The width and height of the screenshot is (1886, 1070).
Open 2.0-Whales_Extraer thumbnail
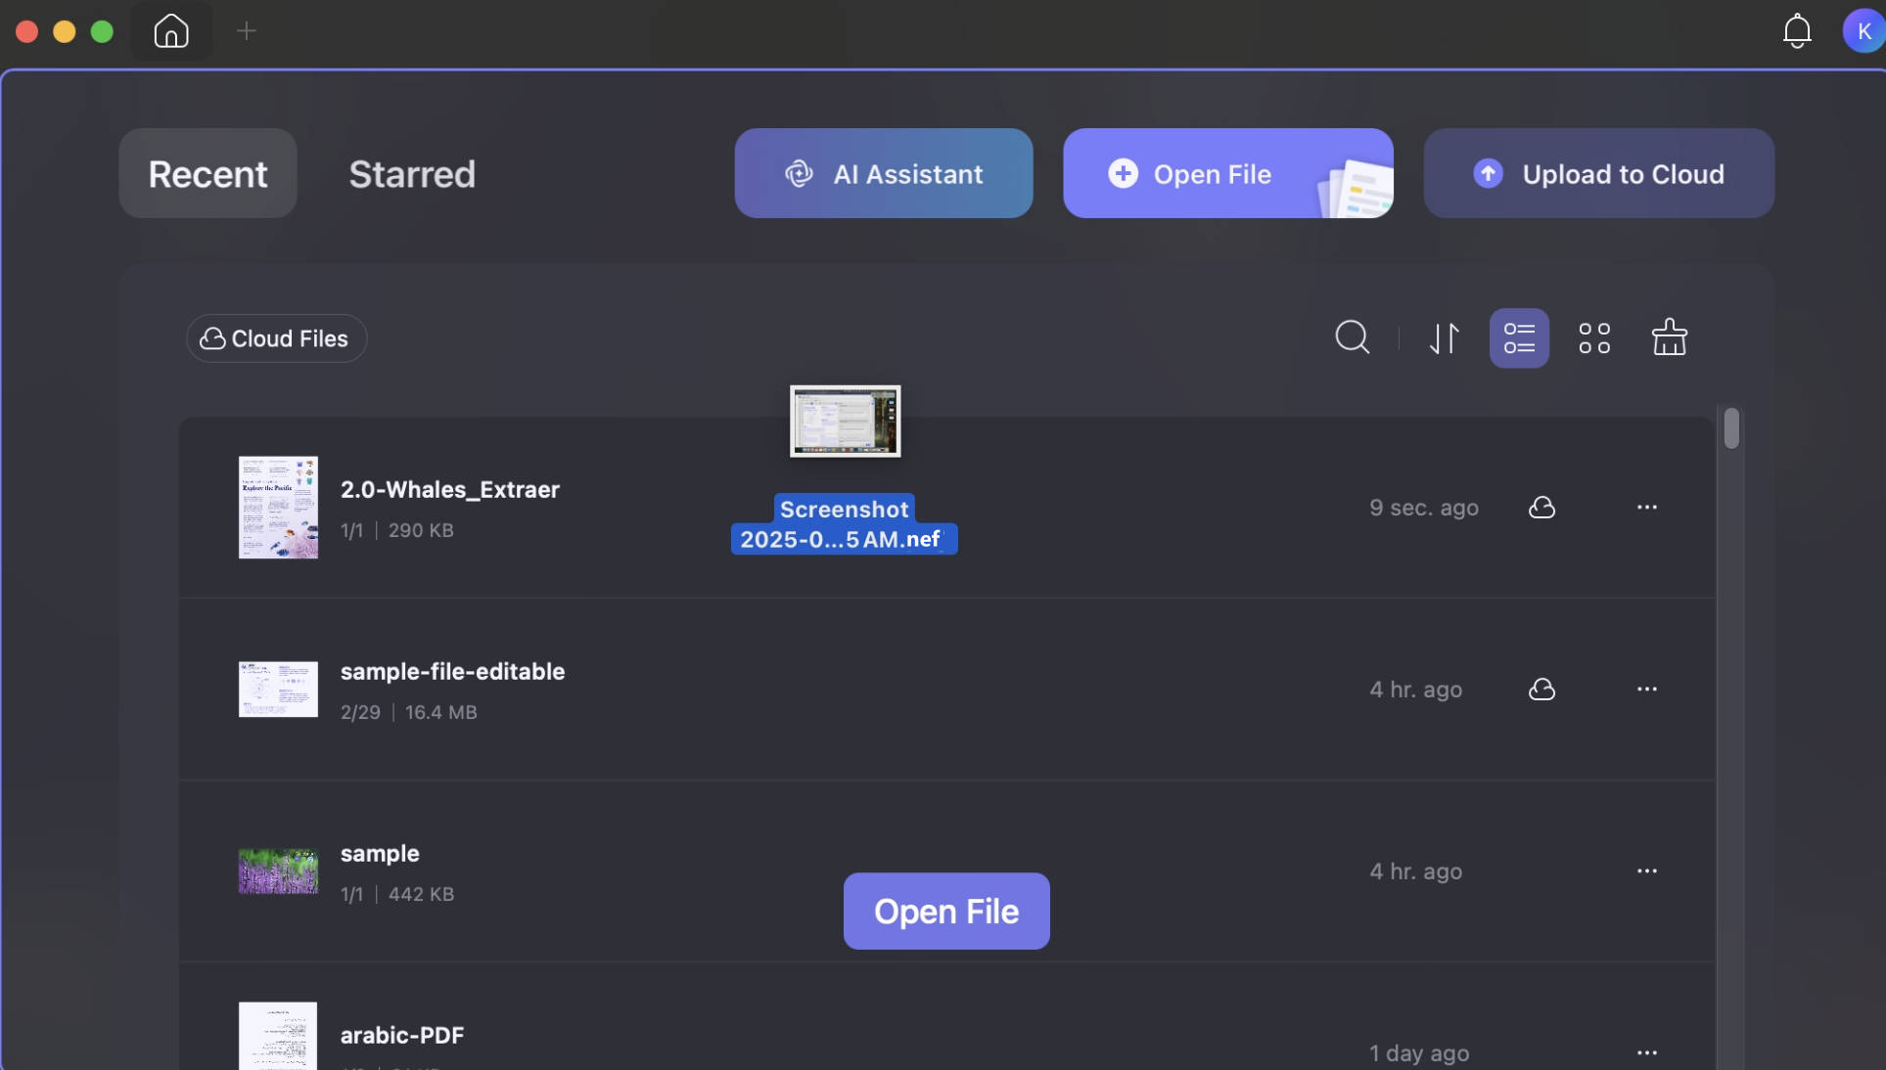tap(278, 508)
